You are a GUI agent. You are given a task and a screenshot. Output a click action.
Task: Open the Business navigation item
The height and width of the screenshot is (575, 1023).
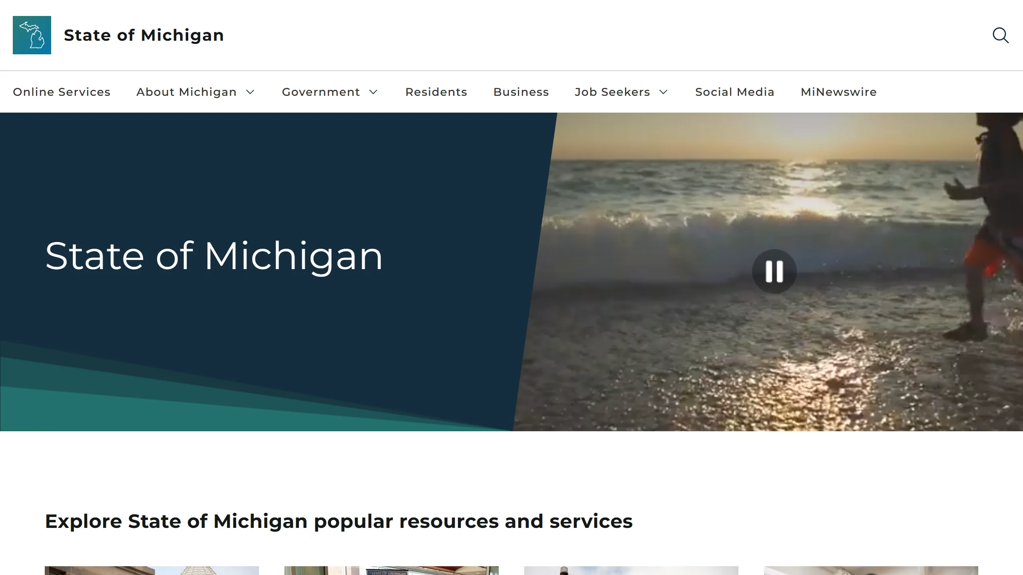521,92
